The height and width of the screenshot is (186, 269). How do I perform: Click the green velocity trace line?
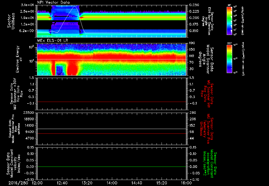click(x=112, y=167)
